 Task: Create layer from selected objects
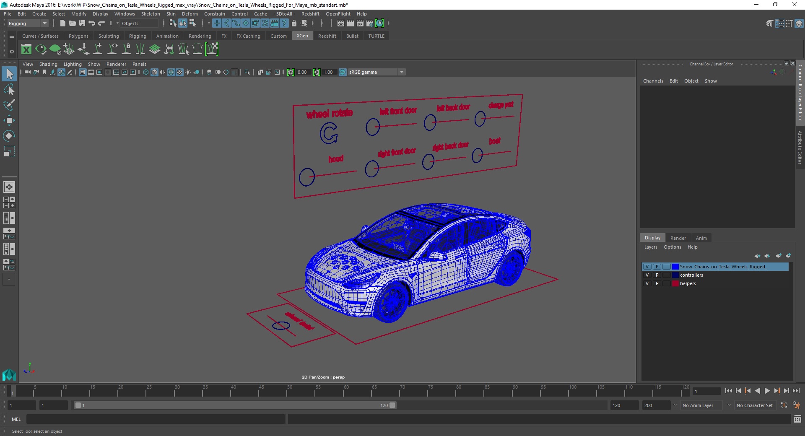(x=788, y=256)
